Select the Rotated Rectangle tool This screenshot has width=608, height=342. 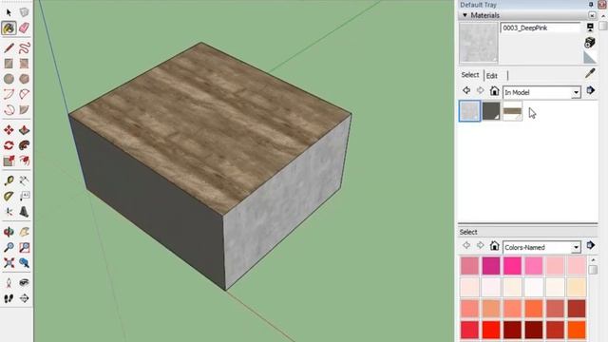(24, 64)
